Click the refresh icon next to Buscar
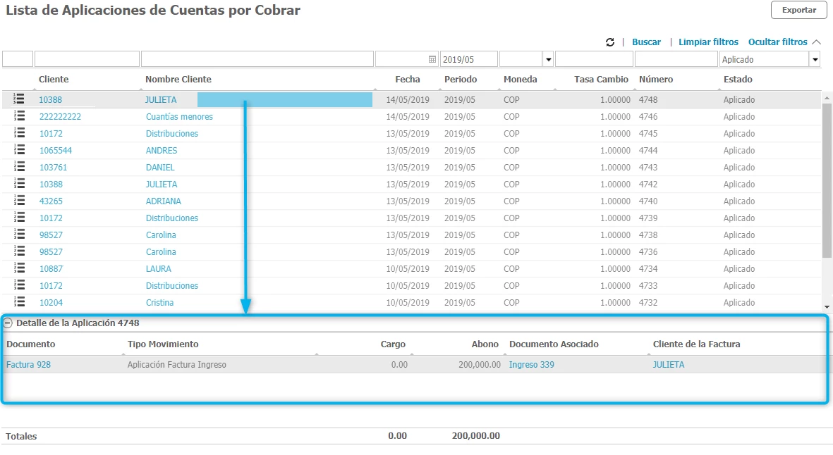This screenshot has width=833, height=455. 610,42
